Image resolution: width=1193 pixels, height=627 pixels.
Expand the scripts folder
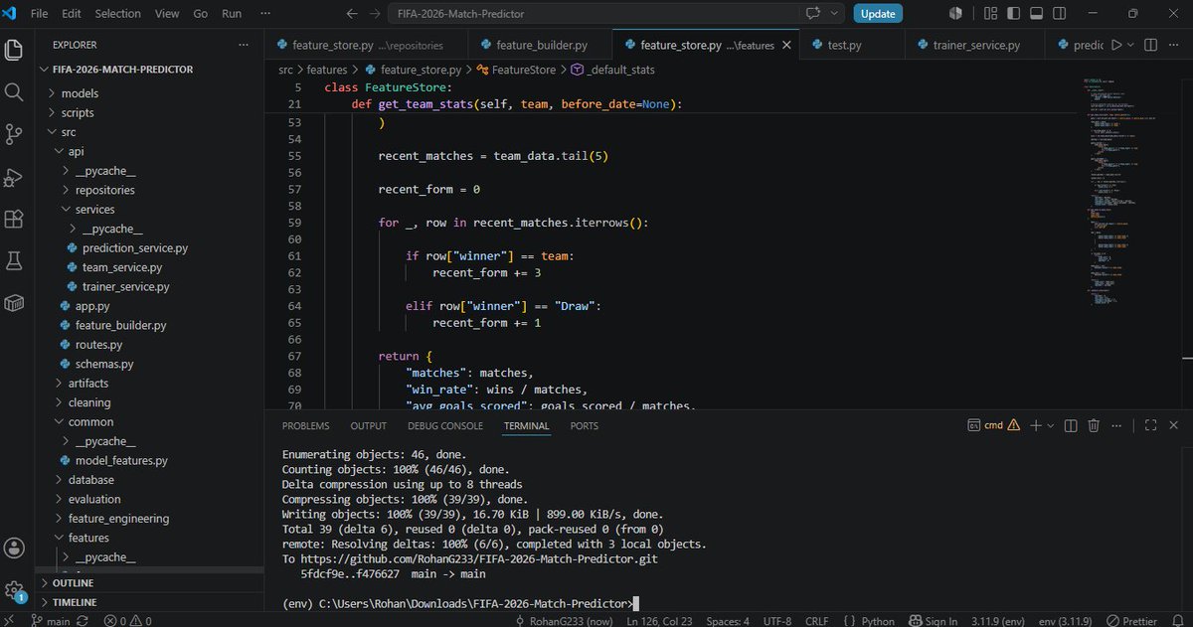pos(78,112)
